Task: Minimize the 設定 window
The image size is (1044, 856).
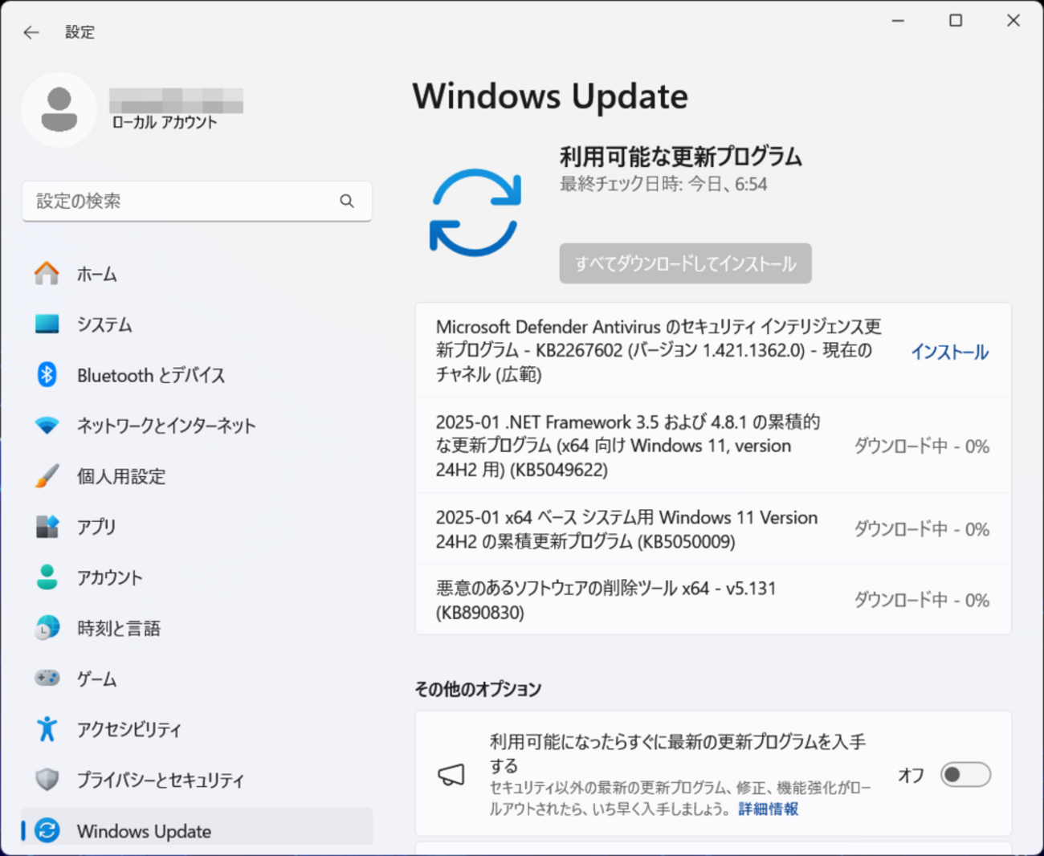Action: pyautogui.click(x=898, y=21)
